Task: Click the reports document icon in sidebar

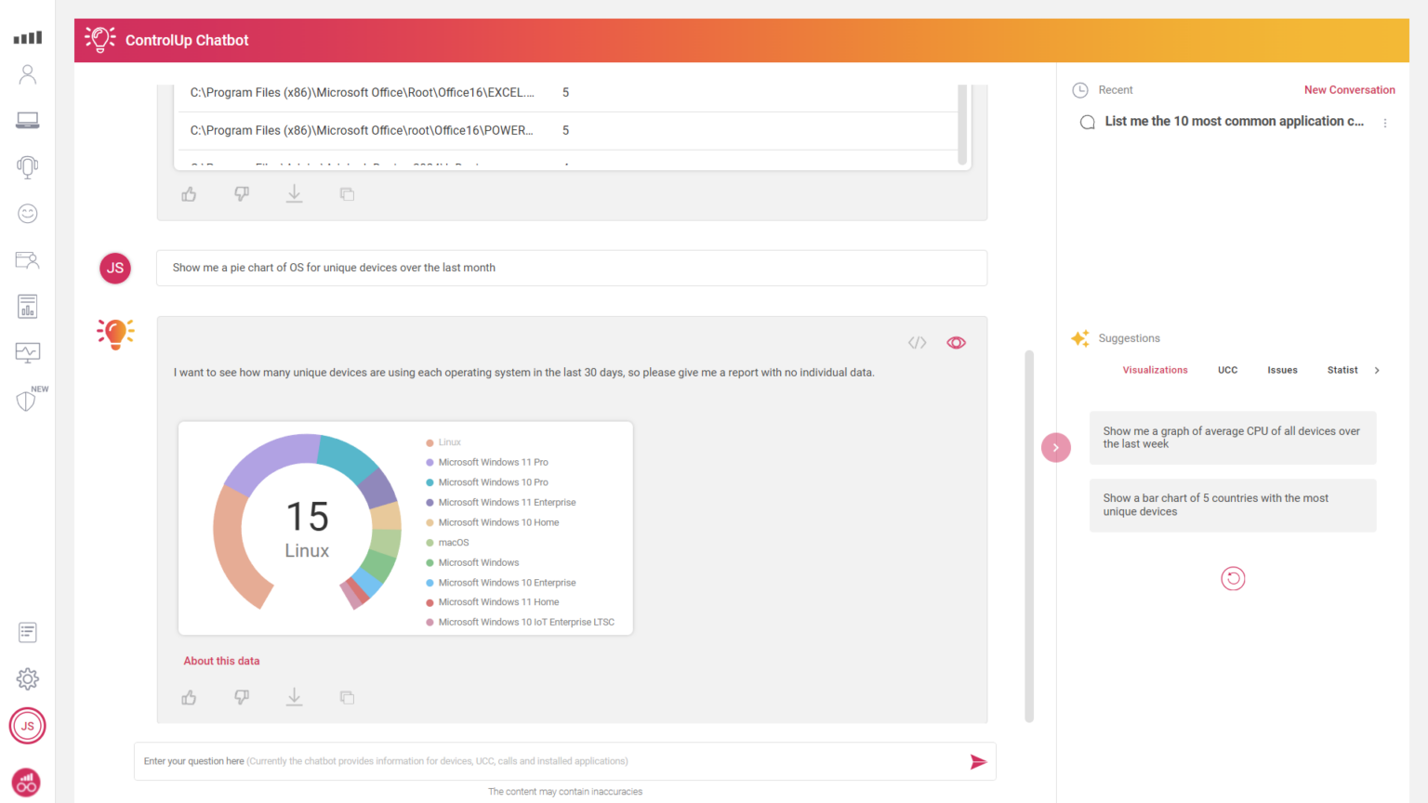Action: pyautogui.click(x=27, y=306)
